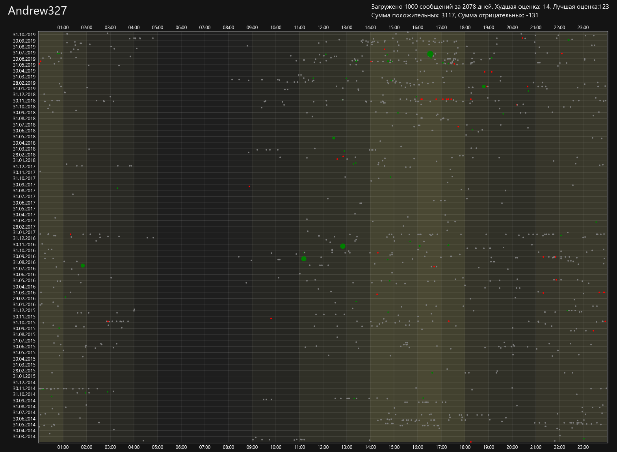Viewport: 617px width, 452px height.
Task: Click 05:00 label on the bottom time axis
Action: tap(158, 447)
